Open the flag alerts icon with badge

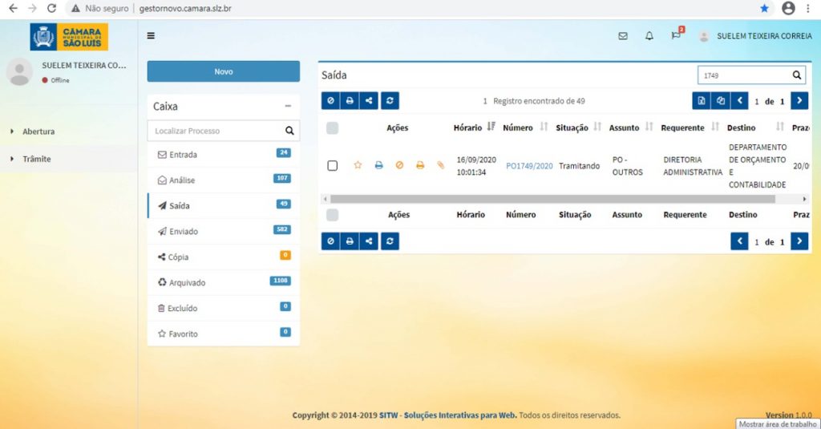pos(677,35)
